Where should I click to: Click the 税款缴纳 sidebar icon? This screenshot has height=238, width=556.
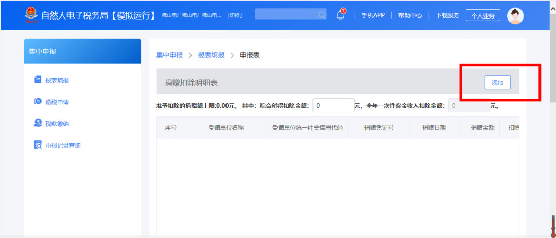pos(38,123)
